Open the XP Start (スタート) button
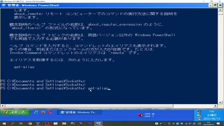Screen dimensions: 224x126 pos(15,112)
